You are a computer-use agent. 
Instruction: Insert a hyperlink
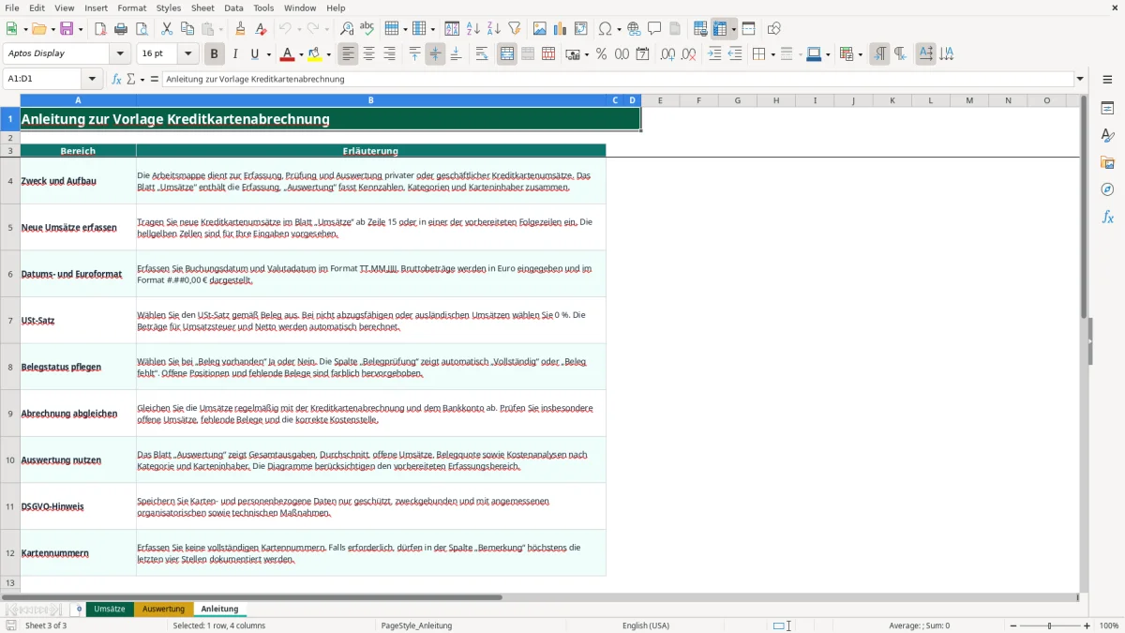coord(634,29)
